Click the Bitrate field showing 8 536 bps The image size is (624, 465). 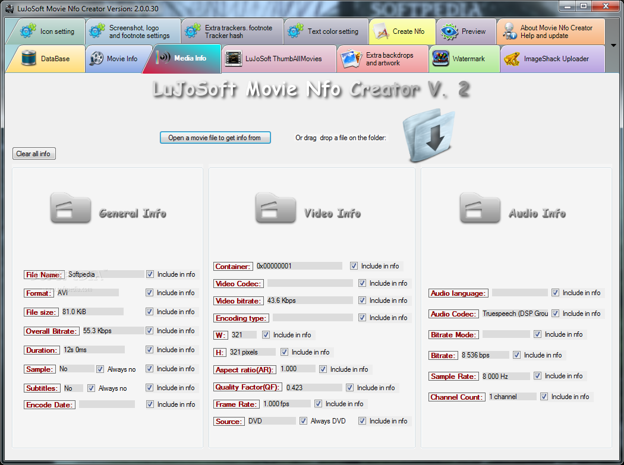coord(484,355)
